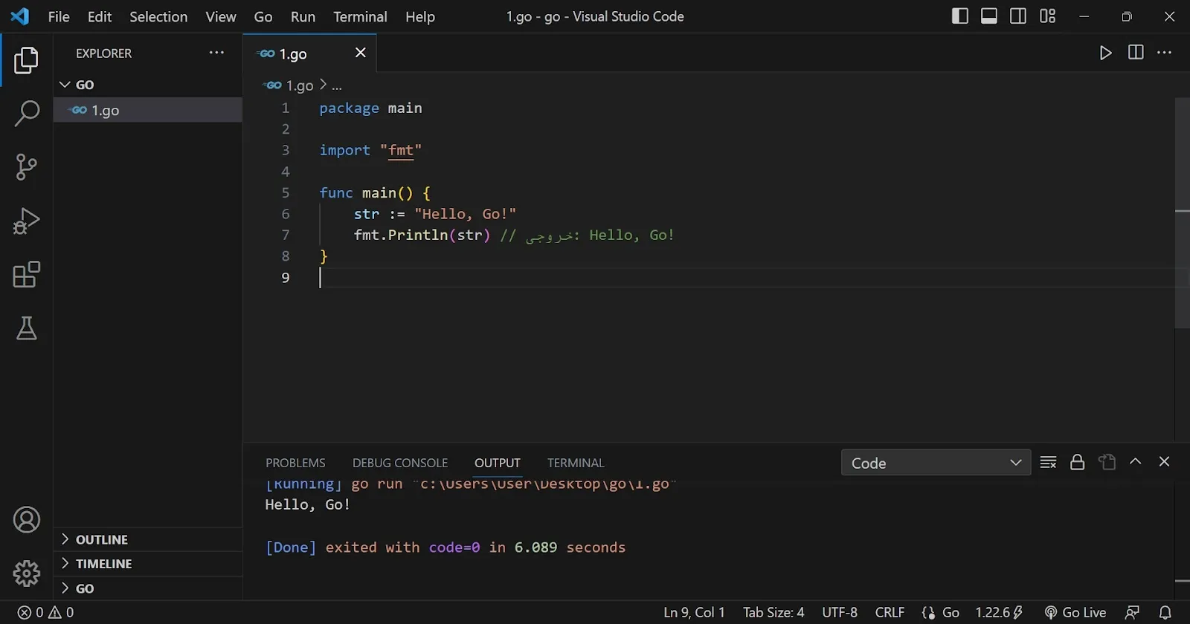Switch to the PROBLEMS panel tab
The image size is (1190, 624).
[x=295, y=462]
